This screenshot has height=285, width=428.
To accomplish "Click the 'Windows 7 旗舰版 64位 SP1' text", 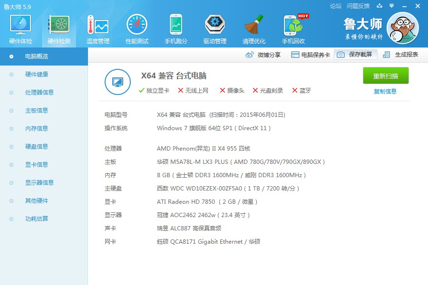I will (195, 128).
